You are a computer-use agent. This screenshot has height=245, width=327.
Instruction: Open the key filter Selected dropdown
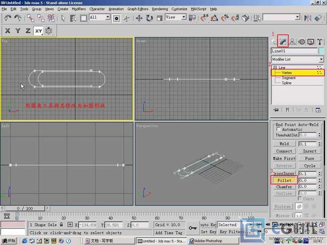pyautogui.click(x=251, y=225)
